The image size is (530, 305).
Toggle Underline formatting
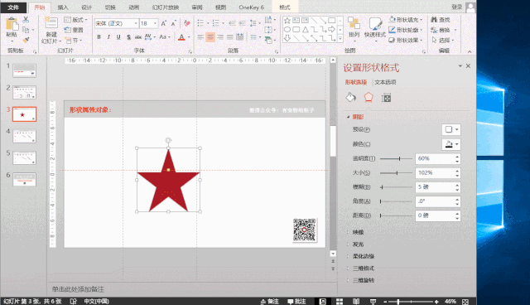[x=118, y=36]
